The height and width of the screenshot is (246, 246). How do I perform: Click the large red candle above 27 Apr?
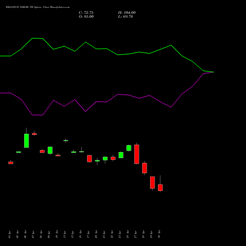click(x=137, y=154)
